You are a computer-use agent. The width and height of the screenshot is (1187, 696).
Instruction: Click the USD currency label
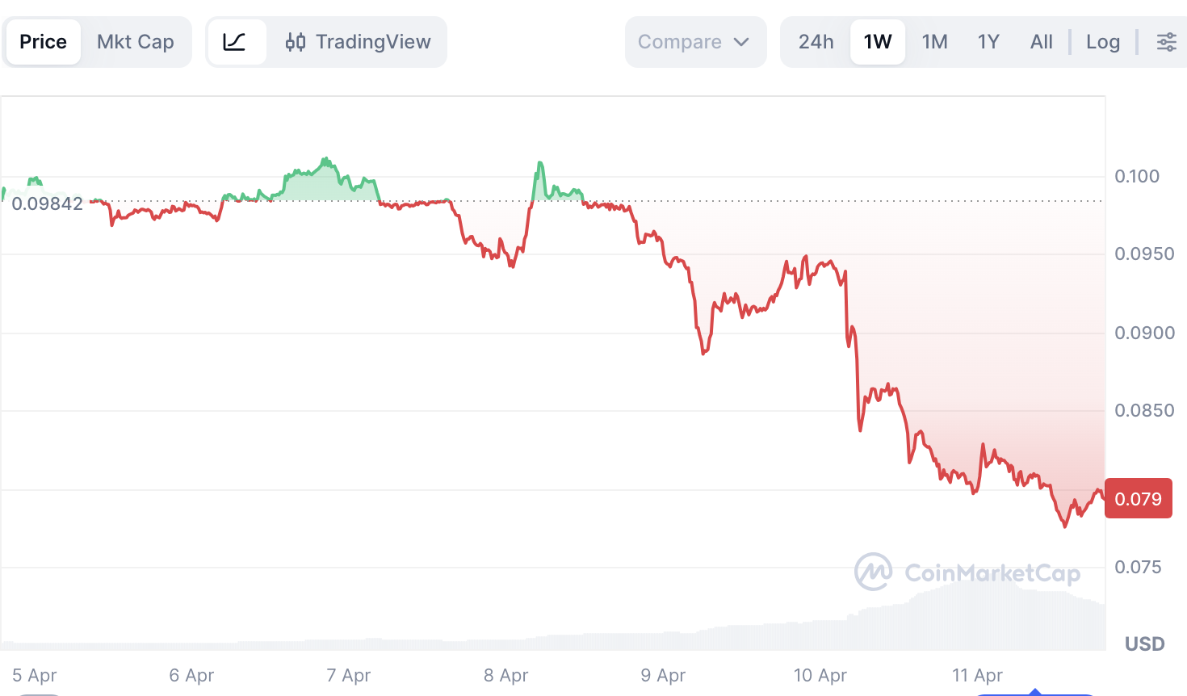(x=1144, y=644)
